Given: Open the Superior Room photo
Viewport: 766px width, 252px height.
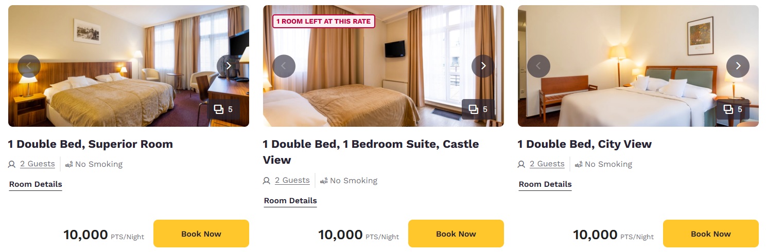Looking at the screenshot, I should pyautogui.click(x=129, y=66).
